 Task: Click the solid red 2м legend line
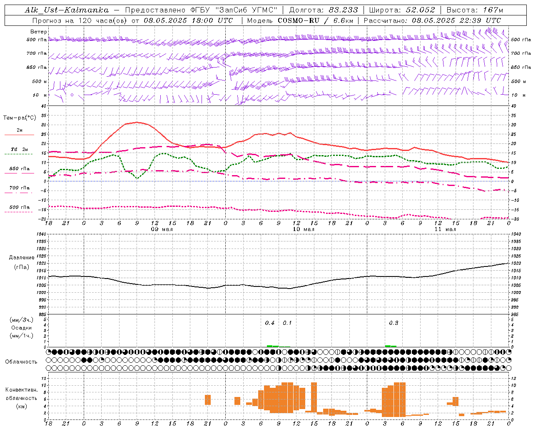19,135
